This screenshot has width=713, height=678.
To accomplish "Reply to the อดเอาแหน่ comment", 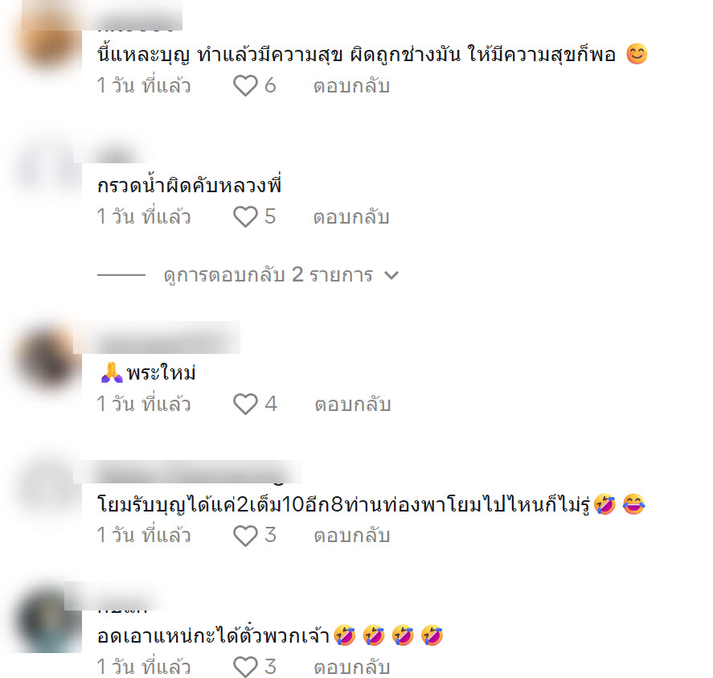I will [352, 667].
